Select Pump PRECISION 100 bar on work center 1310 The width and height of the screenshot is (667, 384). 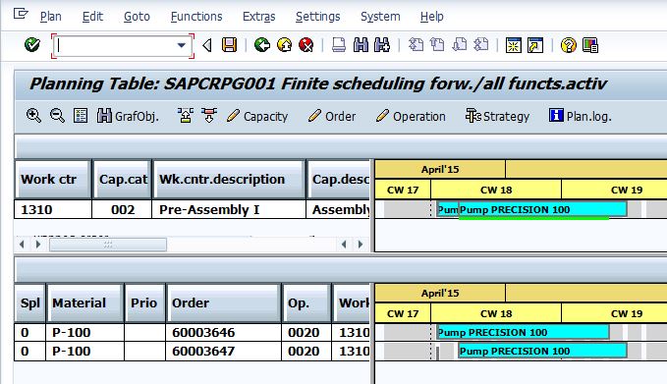coord(542,209)
